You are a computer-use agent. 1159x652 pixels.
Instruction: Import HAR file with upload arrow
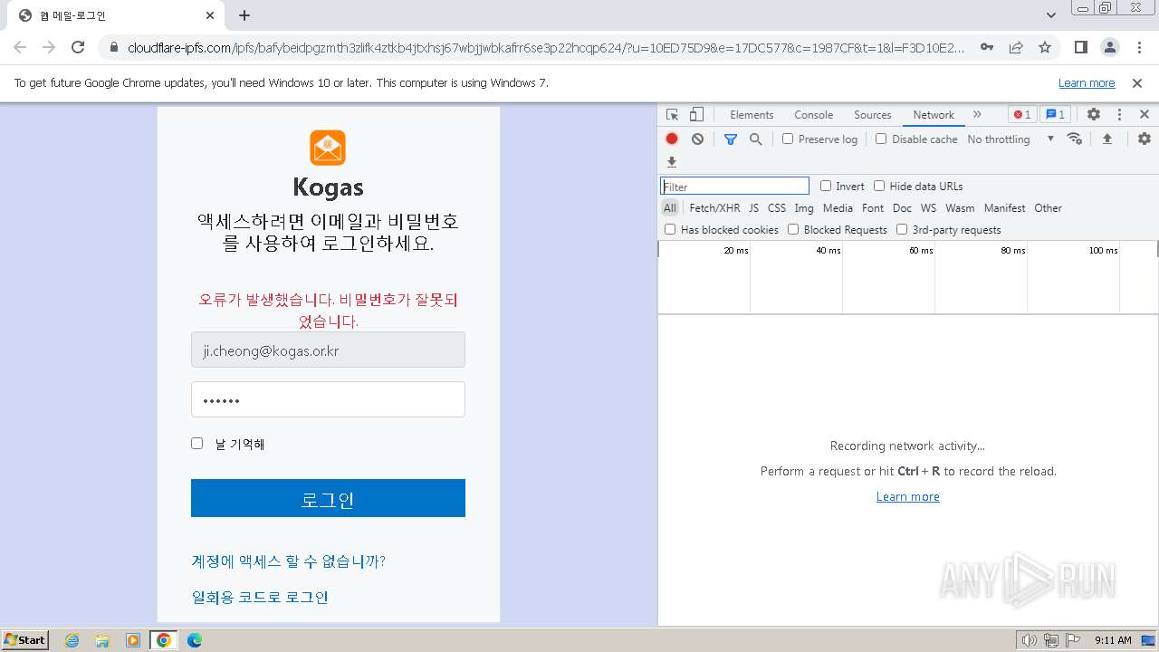[x=1106, y=139]
